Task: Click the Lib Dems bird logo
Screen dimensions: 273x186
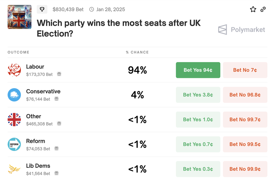Action: [x=14, y=169]
